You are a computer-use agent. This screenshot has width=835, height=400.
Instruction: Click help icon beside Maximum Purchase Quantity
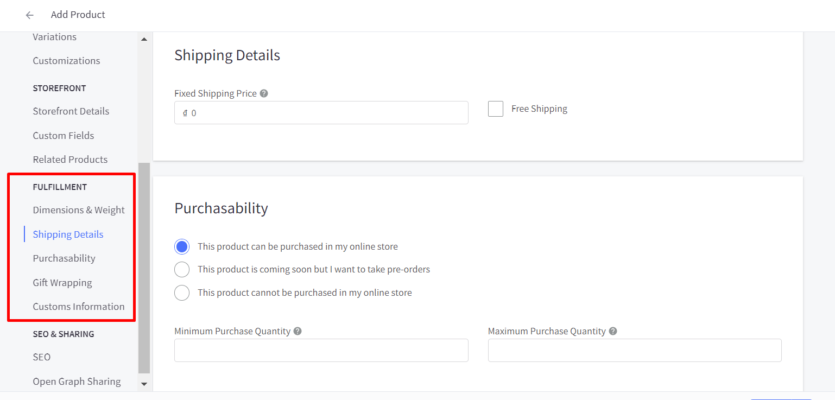[x=613, y=331]
